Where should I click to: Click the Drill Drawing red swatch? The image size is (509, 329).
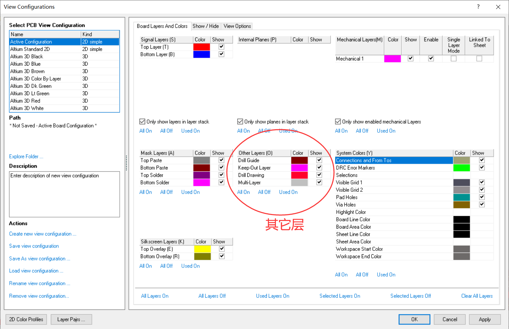click(x=300, y=175)
